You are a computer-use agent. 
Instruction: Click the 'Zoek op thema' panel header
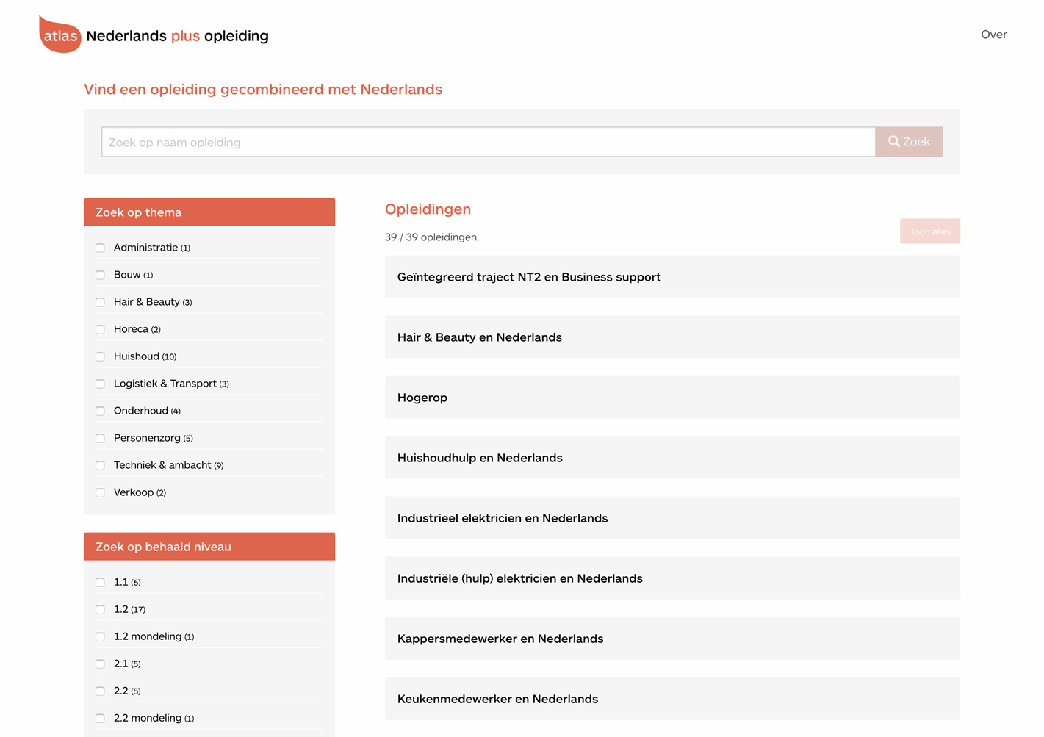[209, 212]
